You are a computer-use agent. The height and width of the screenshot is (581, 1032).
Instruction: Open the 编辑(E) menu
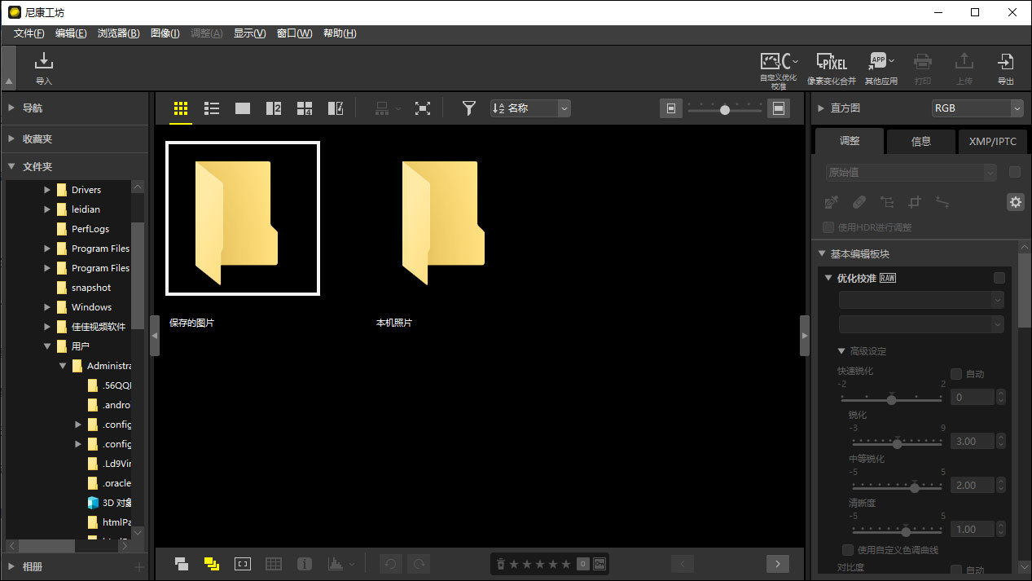click(x=71, y=33)
